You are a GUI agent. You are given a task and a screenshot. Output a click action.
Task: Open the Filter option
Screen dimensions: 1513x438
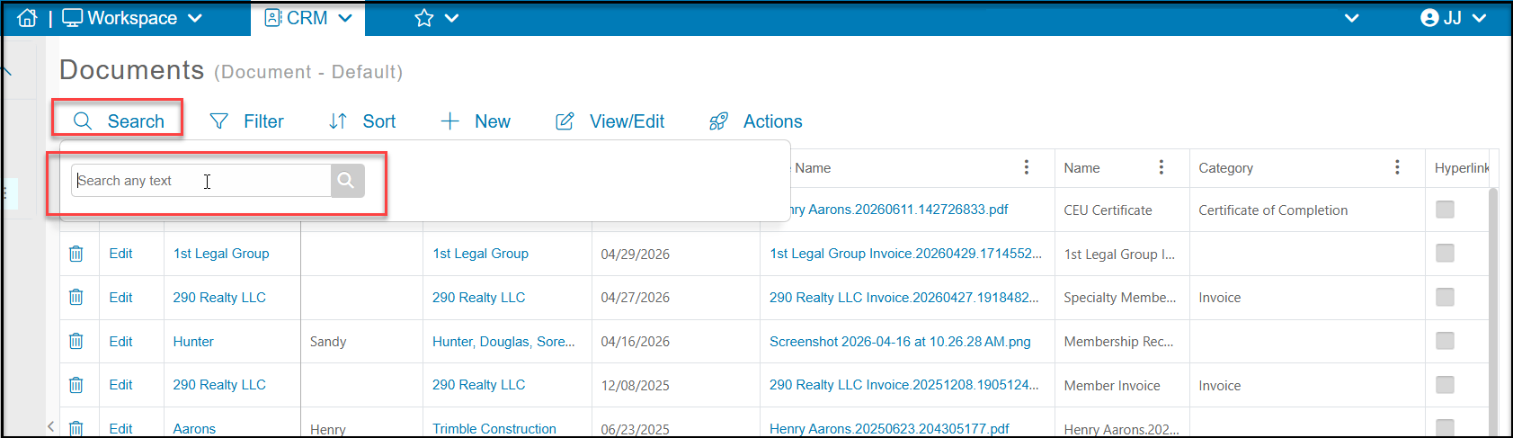(246, 121)
